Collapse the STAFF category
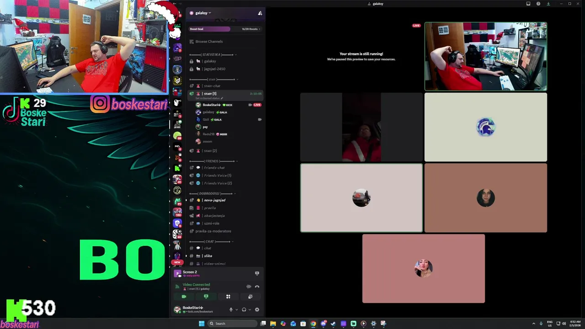Screen dimensions: 585x329 [x=213, y=80]
